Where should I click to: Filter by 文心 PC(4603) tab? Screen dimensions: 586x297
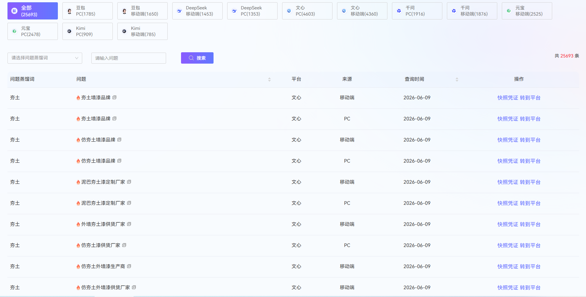[307, 11]
